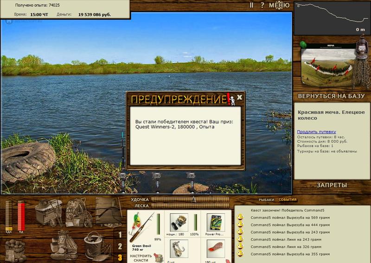The height and width of the screenshot is (263, 371).
Task: Open the fishing seat box icon
Action: 109,211
